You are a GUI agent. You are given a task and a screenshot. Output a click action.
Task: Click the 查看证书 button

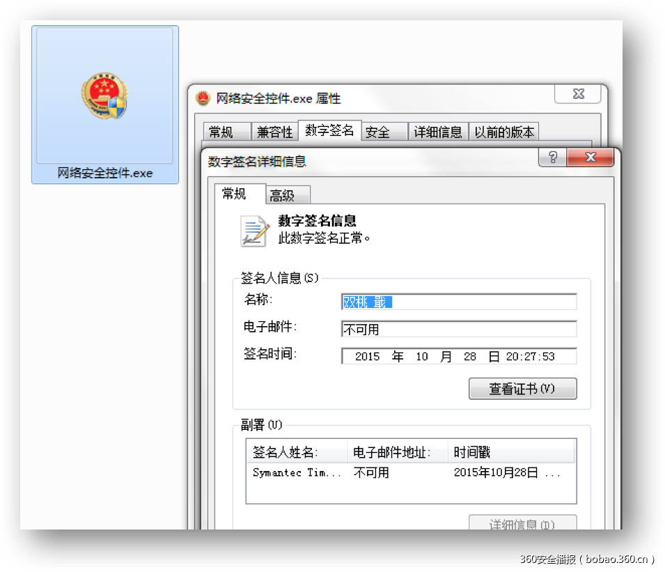[522, 388]
